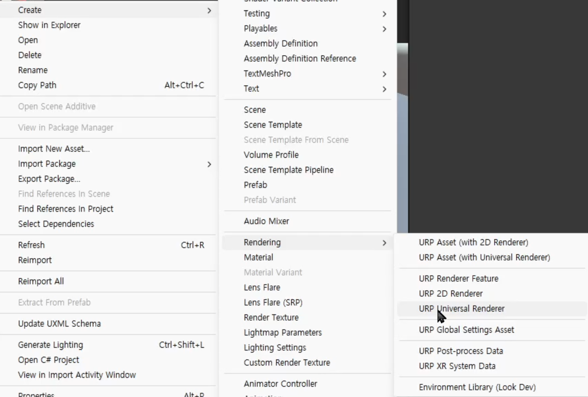This screenshot has height=397, width=588.
Task: Click Update UXML Schema
Action: (x=109, y=324)
